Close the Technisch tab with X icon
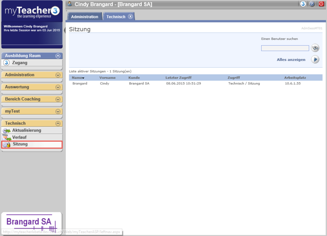The width and height of the screenshot is (327, 236). (x=130, y=17)
